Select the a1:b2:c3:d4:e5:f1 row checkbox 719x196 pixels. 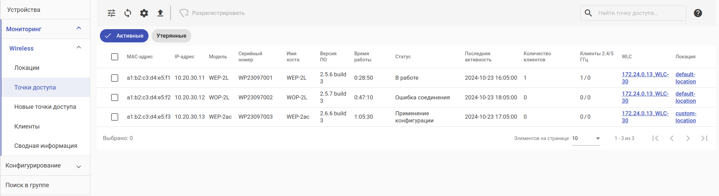115,78
